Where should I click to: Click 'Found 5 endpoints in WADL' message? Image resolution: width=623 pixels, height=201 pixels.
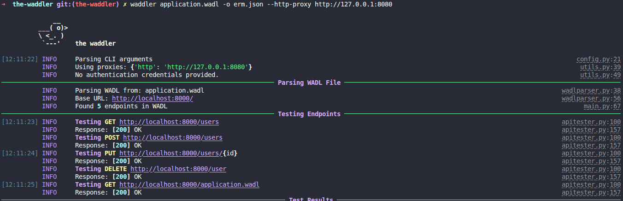(x=121, y=106)
